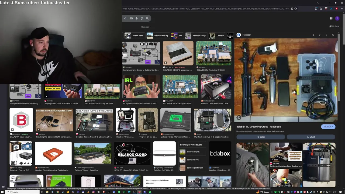
Task: Open the settings gear above taskbar
Action: (3, 187)
